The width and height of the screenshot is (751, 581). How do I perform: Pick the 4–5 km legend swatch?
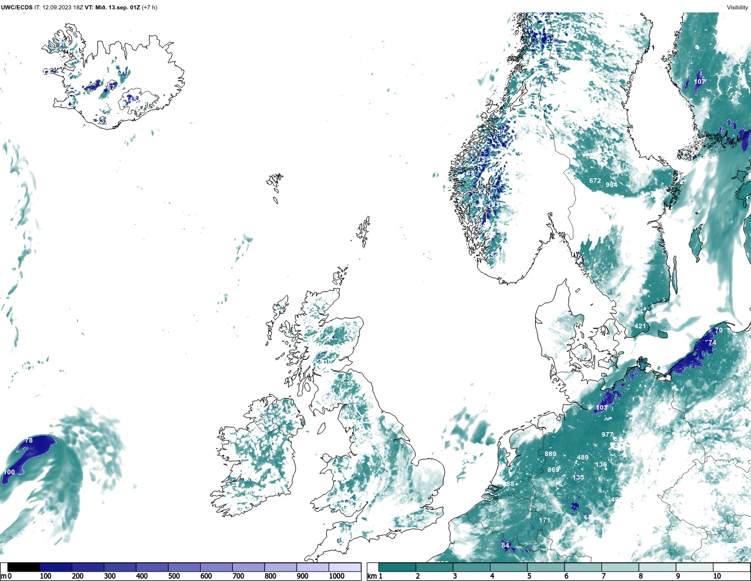click(x=509, y=567)
